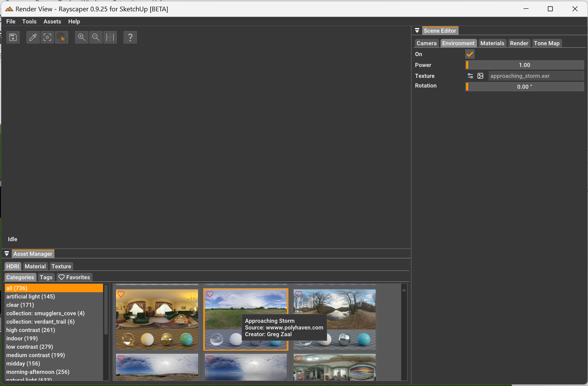The width and height of the screenshot is (588, 386).
Task: Favorite the workshop interior HDRI heart
Action: 299,358
